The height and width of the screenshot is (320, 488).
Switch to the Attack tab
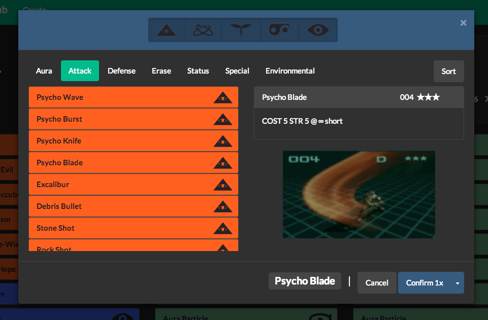click(x=80, y=71)
